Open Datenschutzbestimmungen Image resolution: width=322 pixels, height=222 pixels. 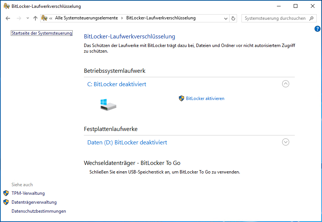39,211
